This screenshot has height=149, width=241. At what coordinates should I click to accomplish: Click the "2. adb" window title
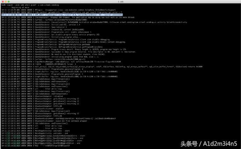pyautogui.click(x=120, y=1)
